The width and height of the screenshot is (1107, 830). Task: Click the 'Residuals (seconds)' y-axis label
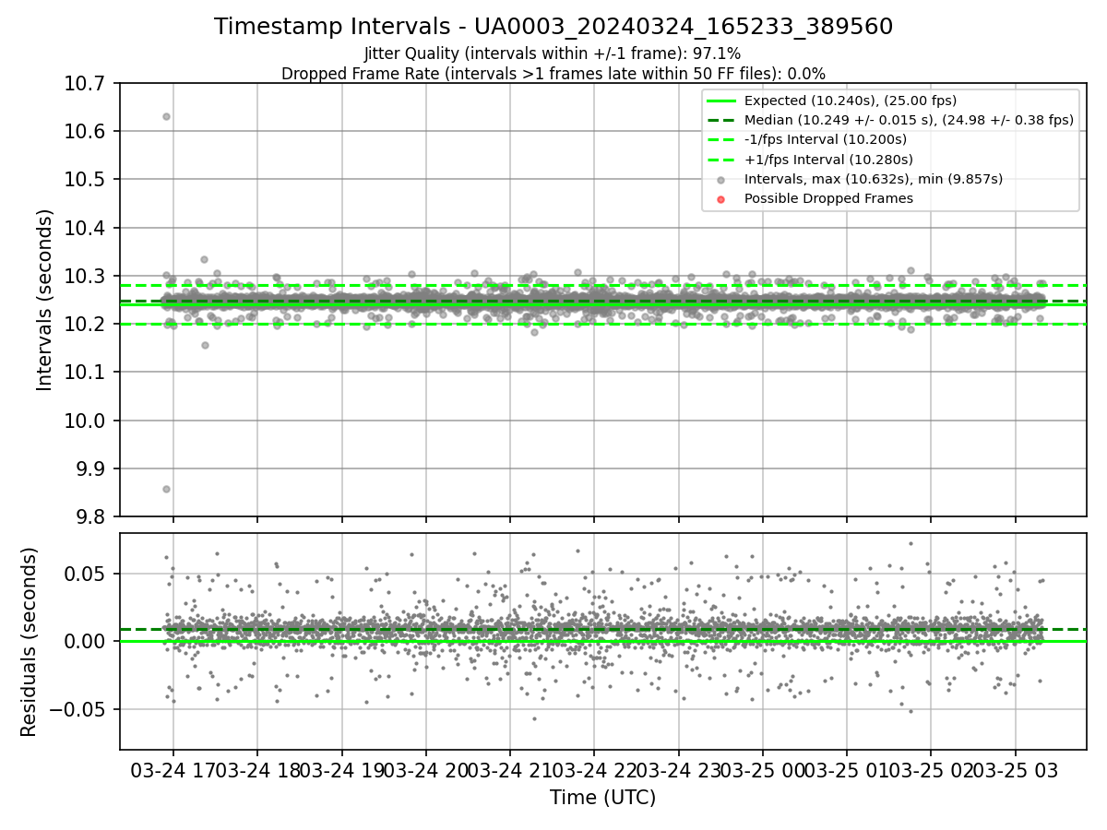click(x=29, y=642)
